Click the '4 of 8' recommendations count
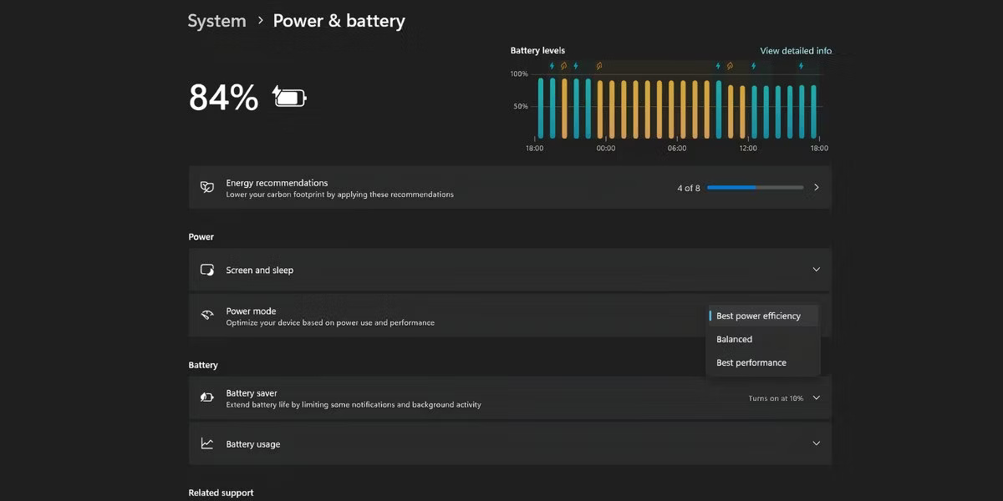1003x501 pixels. coord(689,188)
